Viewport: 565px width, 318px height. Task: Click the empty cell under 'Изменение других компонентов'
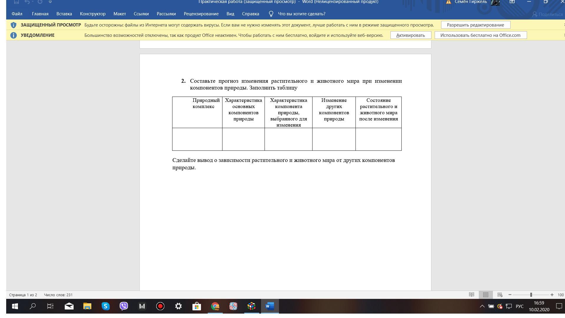coord(334,139)
